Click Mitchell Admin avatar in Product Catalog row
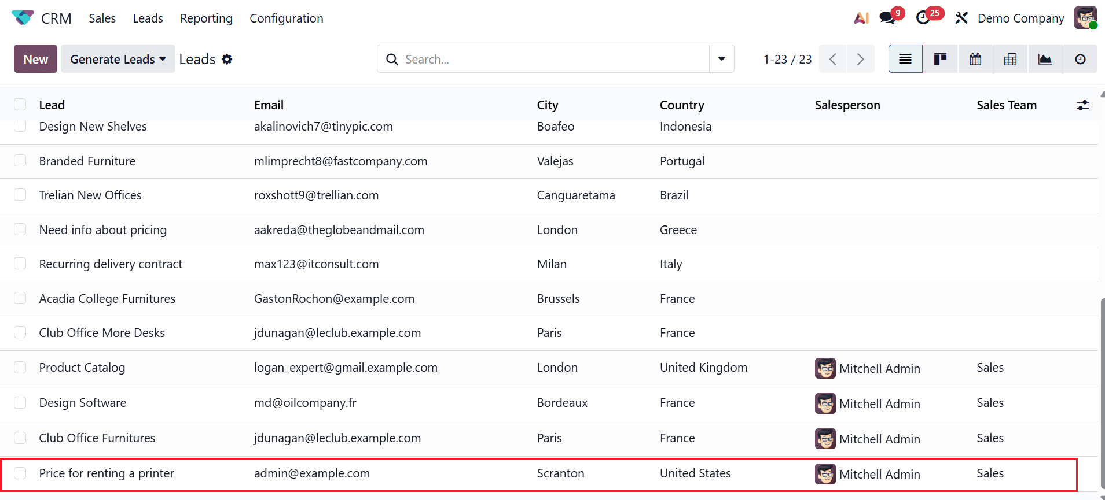Viewport: 1105px width, 500px height. (x=825, y=368)
